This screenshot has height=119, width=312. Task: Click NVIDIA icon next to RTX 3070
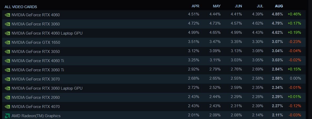pyautogui.click(x=7, y=79)
